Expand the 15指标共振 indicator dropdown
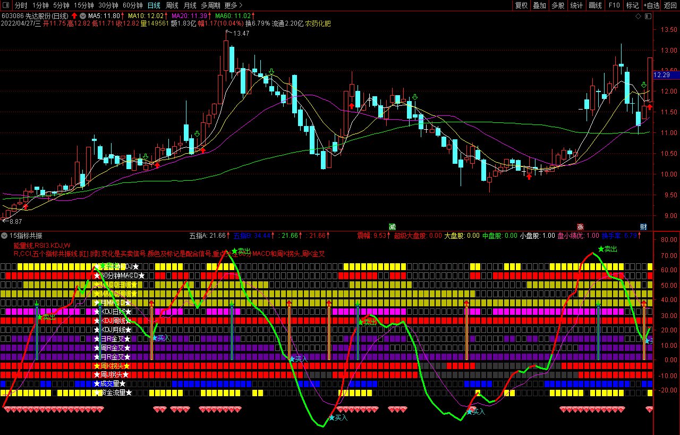The height and width of the screenshot is (435, 680). [x=4, y=235]
